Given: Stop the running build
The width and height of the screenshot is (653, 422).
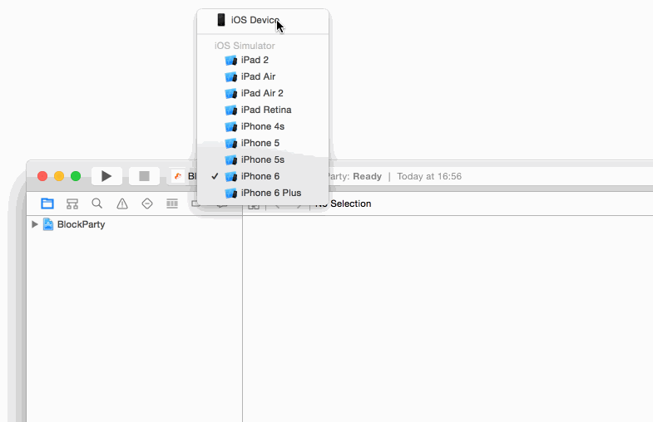Looking at the screenshot, I should pyautogui.click(x=144, y=176).
